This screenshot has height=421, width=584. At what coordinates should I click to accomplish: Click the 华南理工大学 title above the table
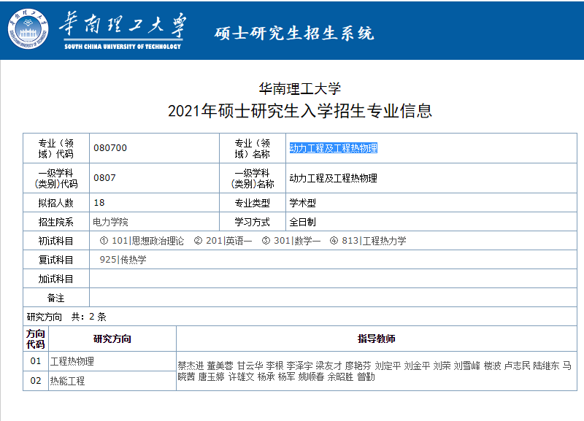click(300, 88)
